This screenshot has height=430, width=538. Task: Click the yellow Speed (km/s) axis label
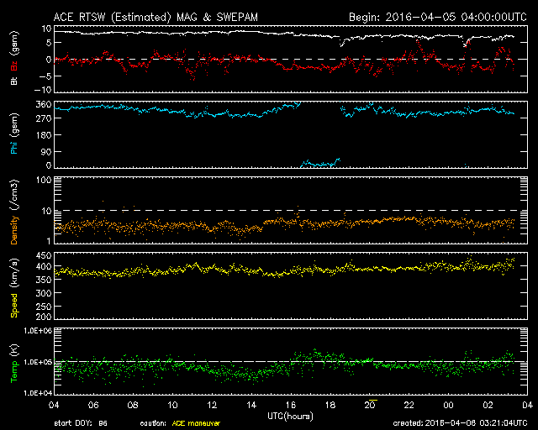13,286
